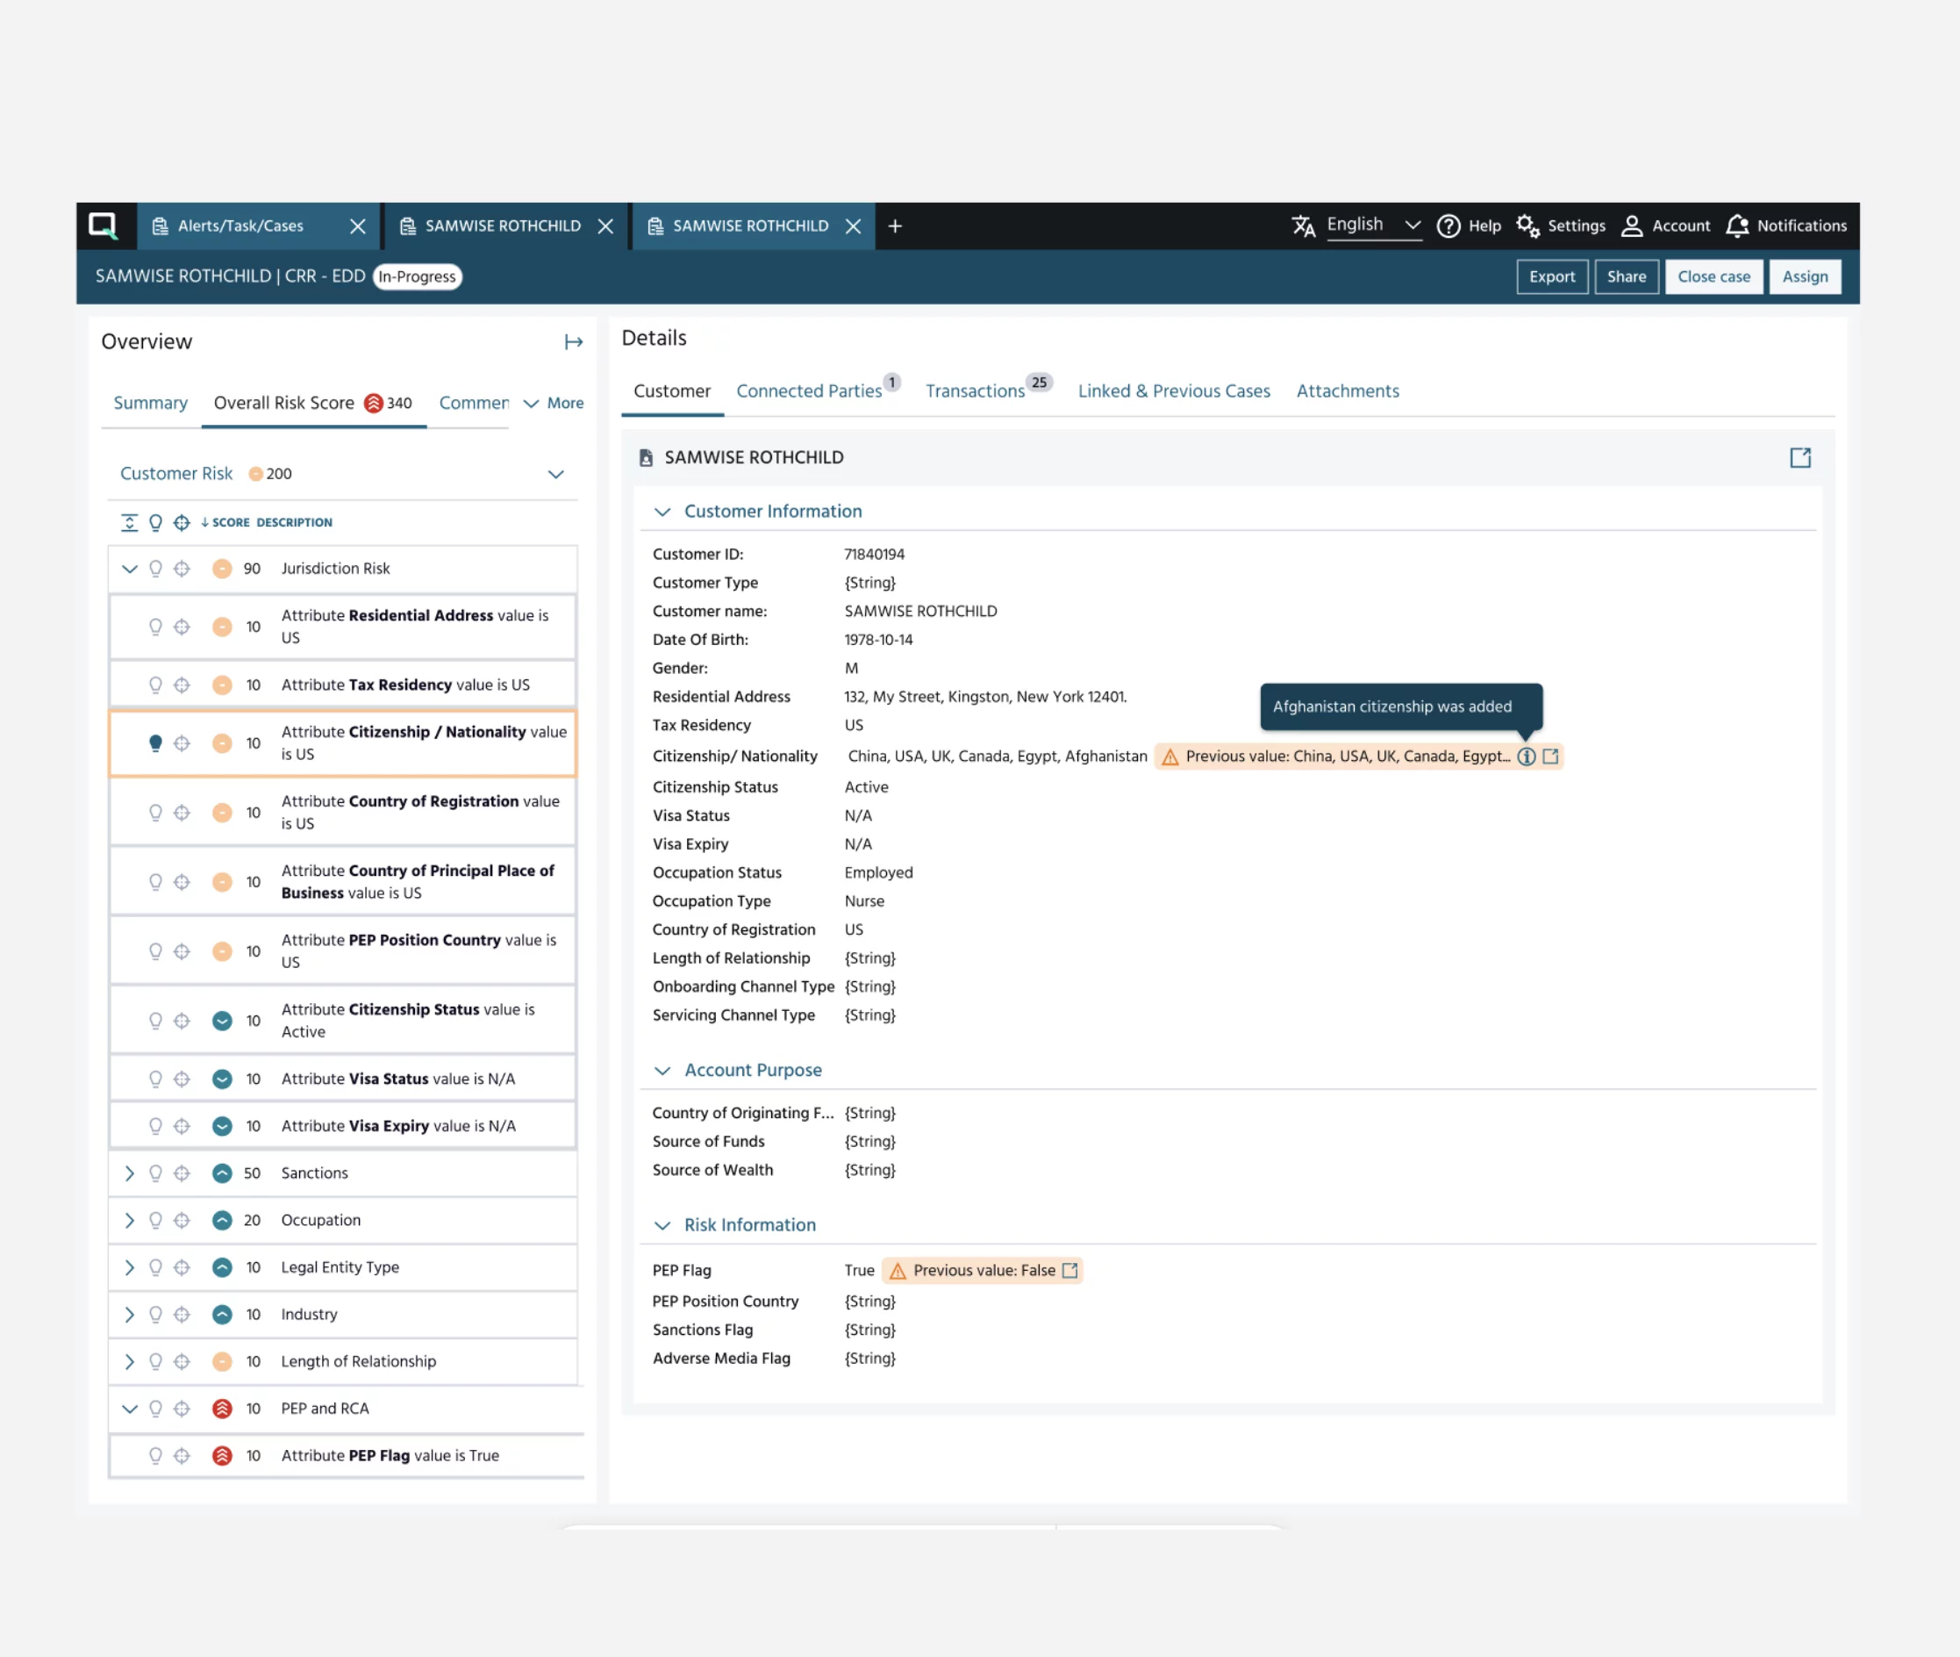
Task: Toggle lightbulb on Residential Address row
Action: tap(156, 627)
